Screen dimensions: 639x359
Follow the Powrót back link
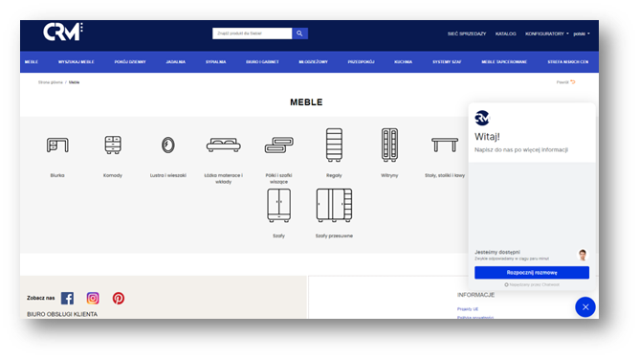click(x=565, y=82)
